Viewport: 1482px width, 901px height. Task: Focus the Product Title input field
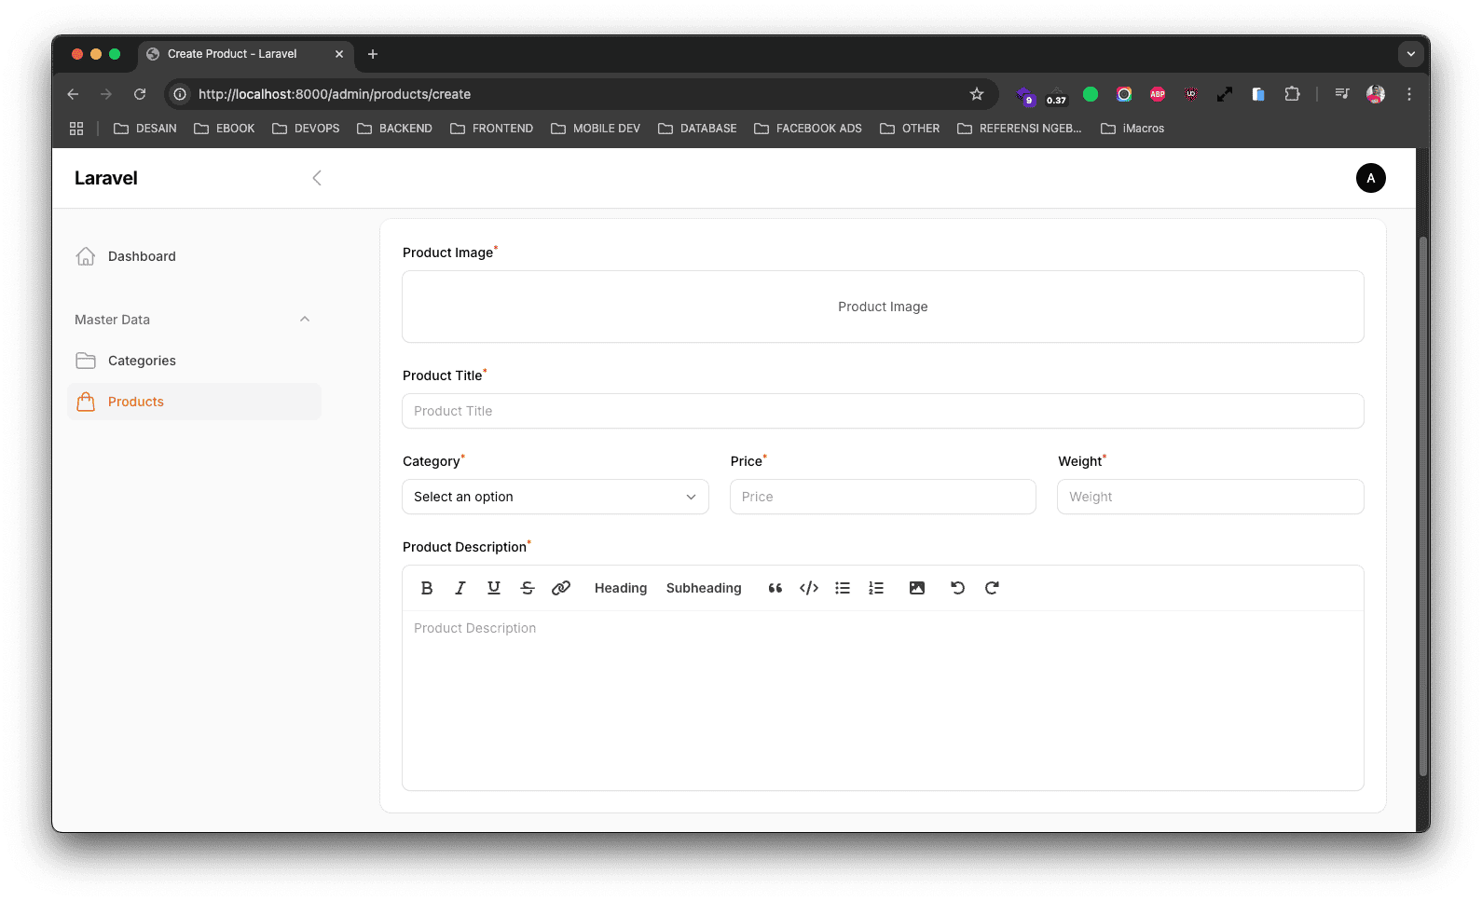tap(882, 411)
